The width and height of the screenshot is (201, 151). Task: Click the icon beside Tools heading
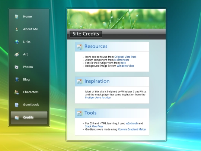(80, 113)
